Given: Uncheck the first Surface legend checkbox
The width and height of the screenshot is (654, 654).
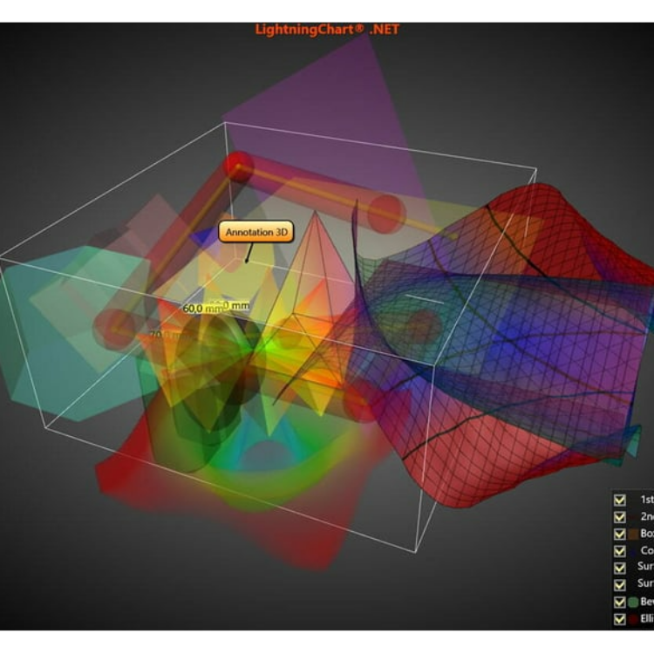Looking at the screenshot, I should pyautogui.click(x=620, y=567).
